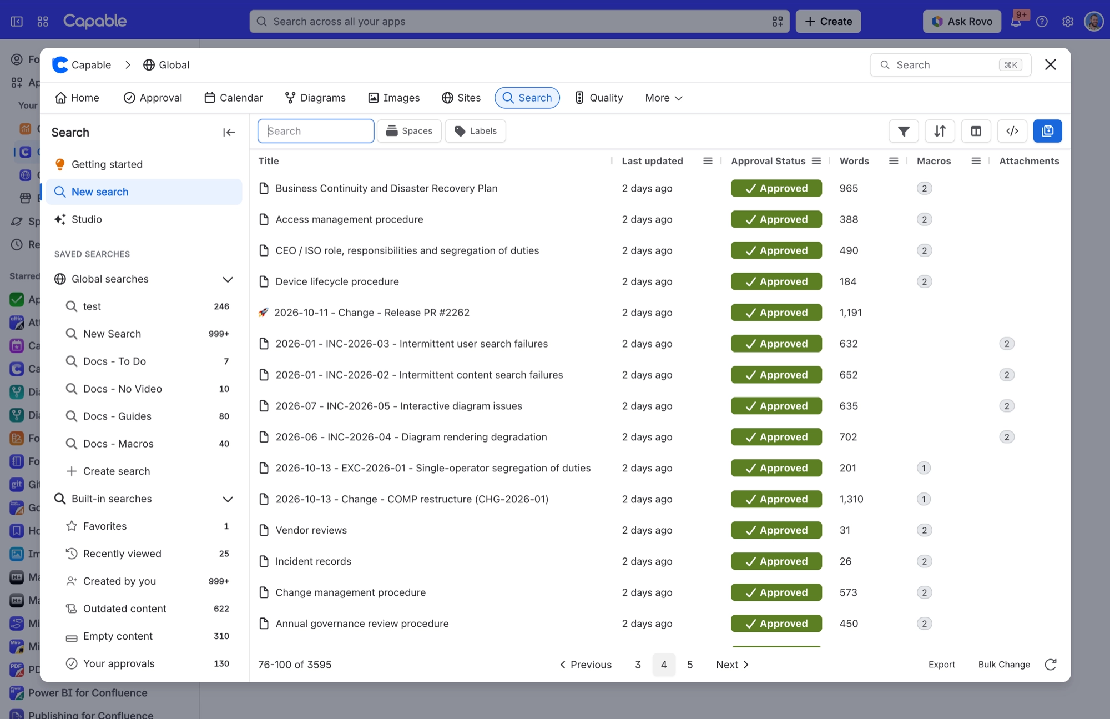Jump to results page 5

[690, 665]
